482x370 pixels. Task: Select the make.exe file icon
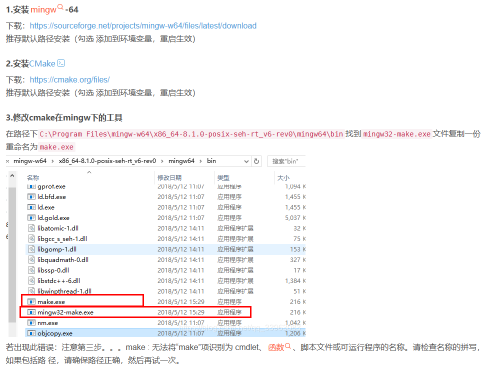[31, 302]
